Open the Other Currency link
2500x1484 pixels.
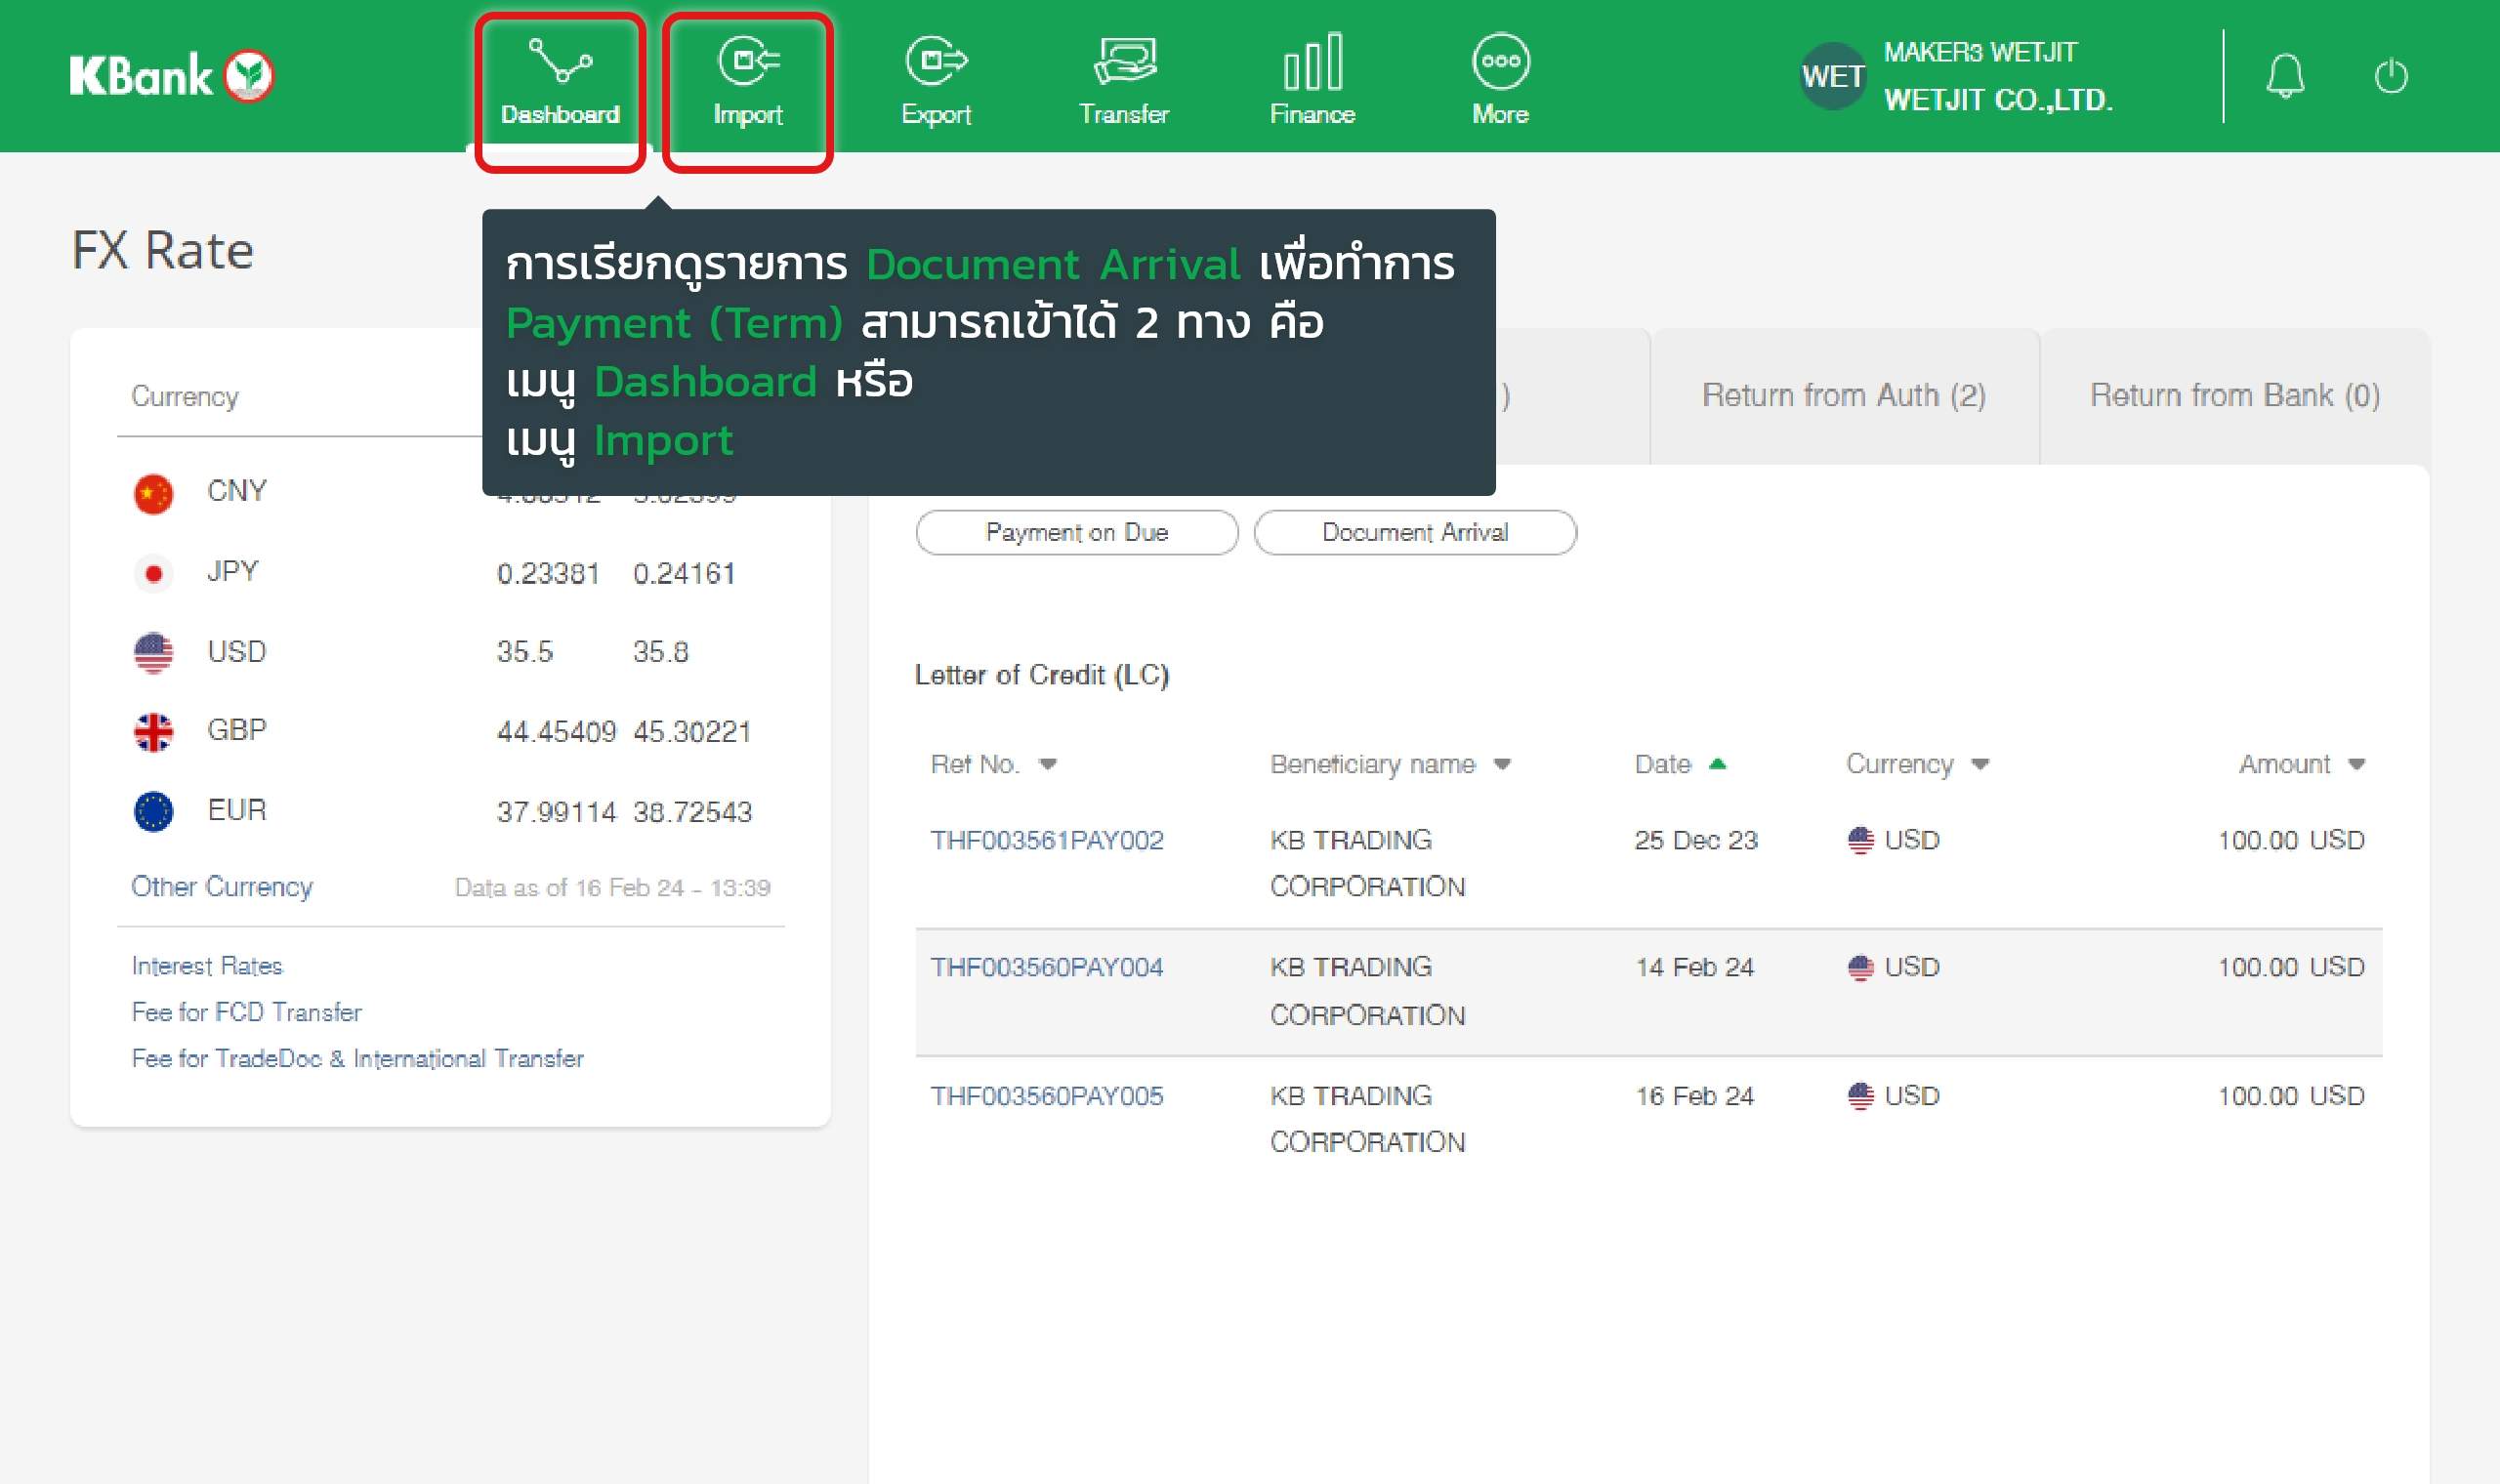(x=222, y=887)
